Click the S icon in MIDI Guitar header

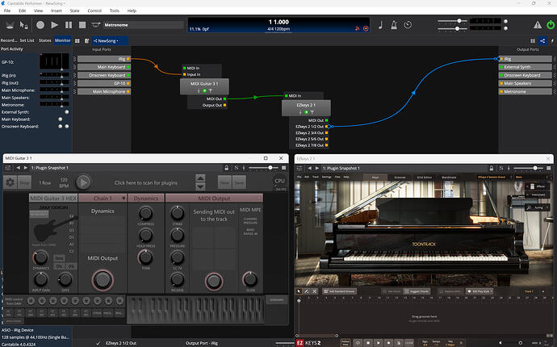pos(237,168)
